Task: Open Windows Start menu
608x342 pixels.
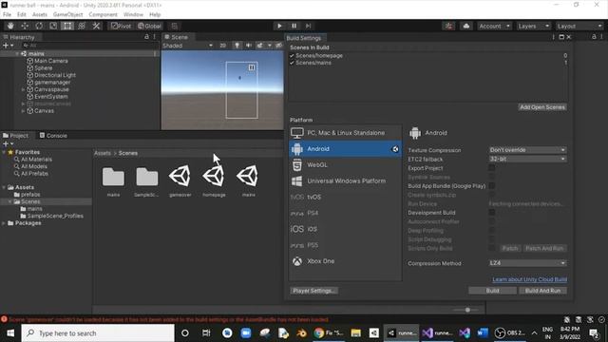Action: (10, 333)
